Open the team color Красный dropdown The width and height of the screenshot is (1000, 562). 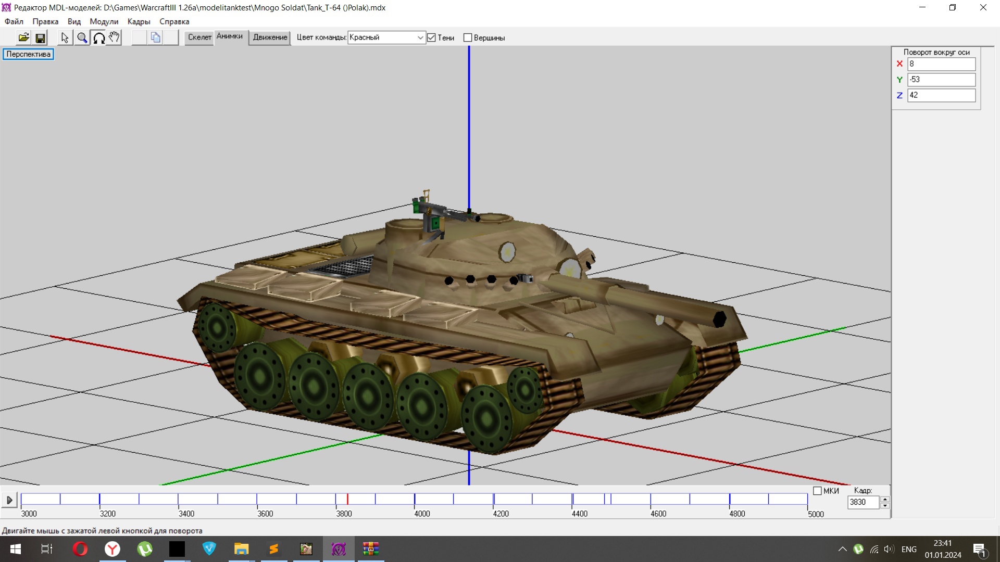click(420, 37)
